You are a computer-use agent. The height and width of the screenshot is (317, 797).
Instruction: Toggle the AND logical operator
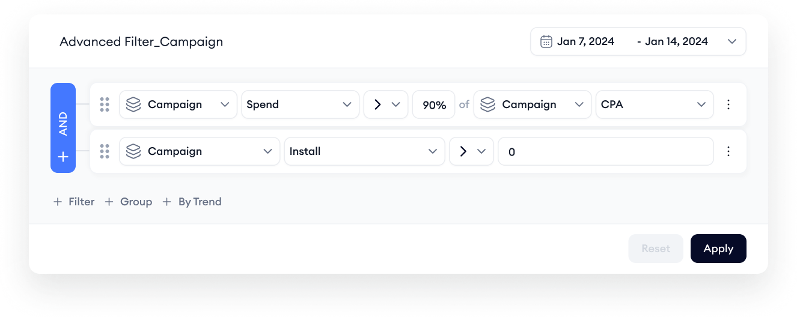[x=63, y=122]
